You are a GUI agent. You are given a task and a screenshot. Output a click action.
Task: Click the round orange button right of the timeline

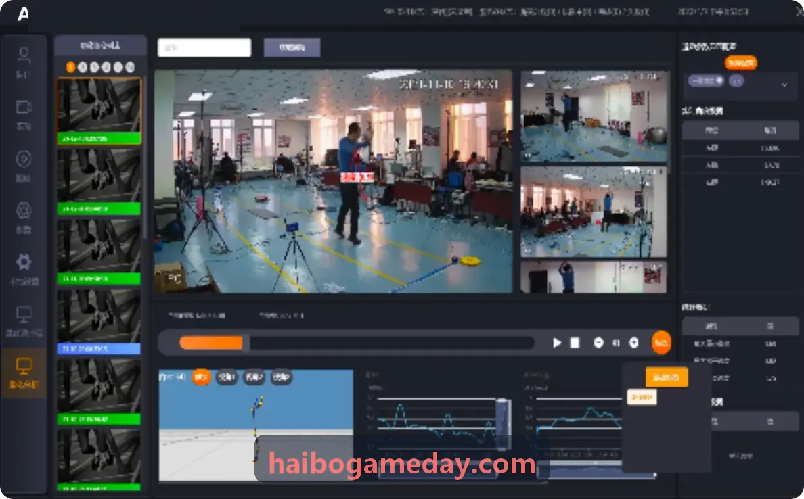point(661,343)
